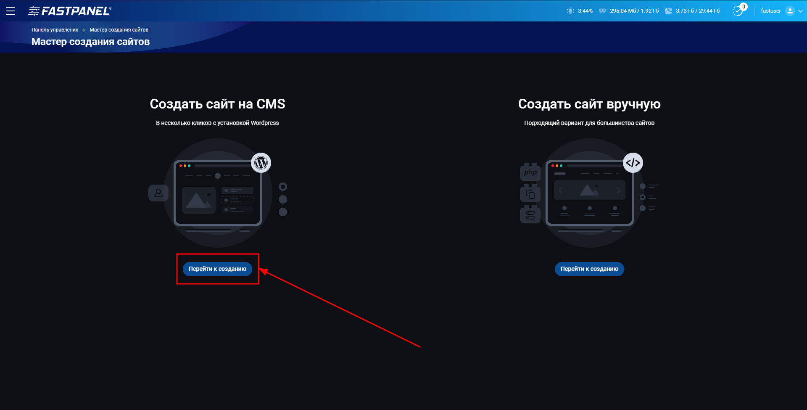Viewport: 807px width, 410px height.
Task: Click Перейти к созданию under Создать сайт на CMS
Action: [217, 269]
